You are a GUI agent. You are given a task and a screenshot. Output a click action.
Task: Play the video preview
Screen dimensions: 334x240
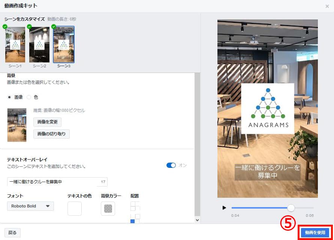click(224, 208)
